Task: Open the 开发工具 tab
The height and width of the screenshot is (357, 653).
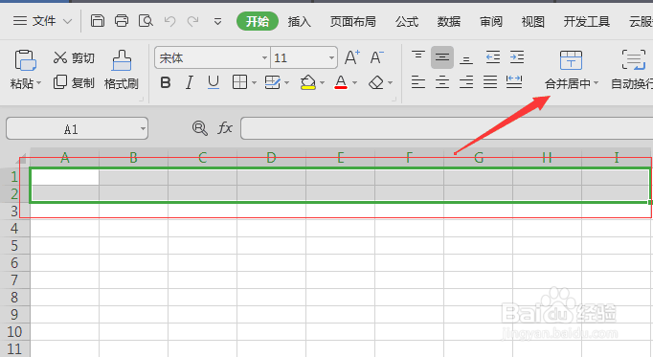Action: [x=586, y=21]
